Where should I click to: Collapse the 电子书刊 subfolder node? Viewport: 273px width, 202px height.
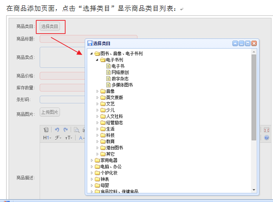tap(97, 60)
